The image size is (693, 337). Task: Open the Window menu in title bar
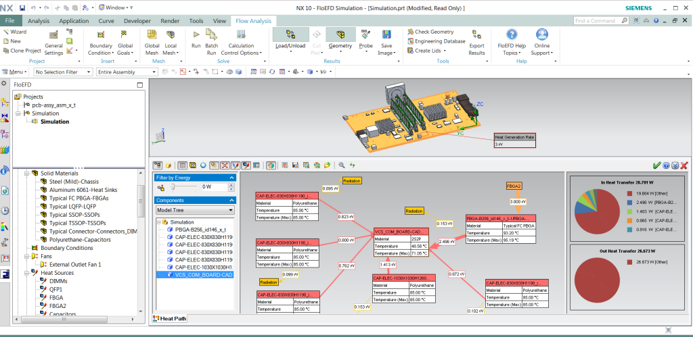click(114, 7)
